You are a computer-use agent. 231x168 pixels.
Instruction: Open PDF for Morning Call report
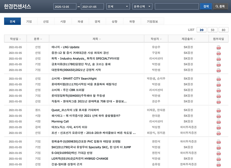pos(218,122)
